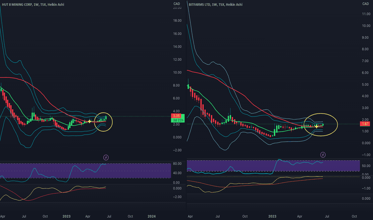The image size is (373, 220).
Task: Click 16.00 on HUT 8 price axis
Action: click(177, 34)
